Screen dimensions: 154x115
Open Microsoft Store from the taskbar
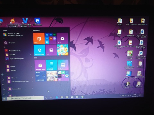click(67, 97)
